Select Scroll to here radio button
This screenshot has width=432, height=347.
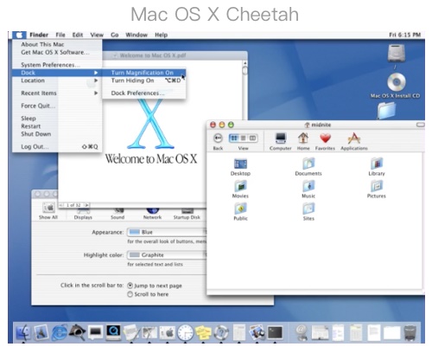[x=130, y=294]
